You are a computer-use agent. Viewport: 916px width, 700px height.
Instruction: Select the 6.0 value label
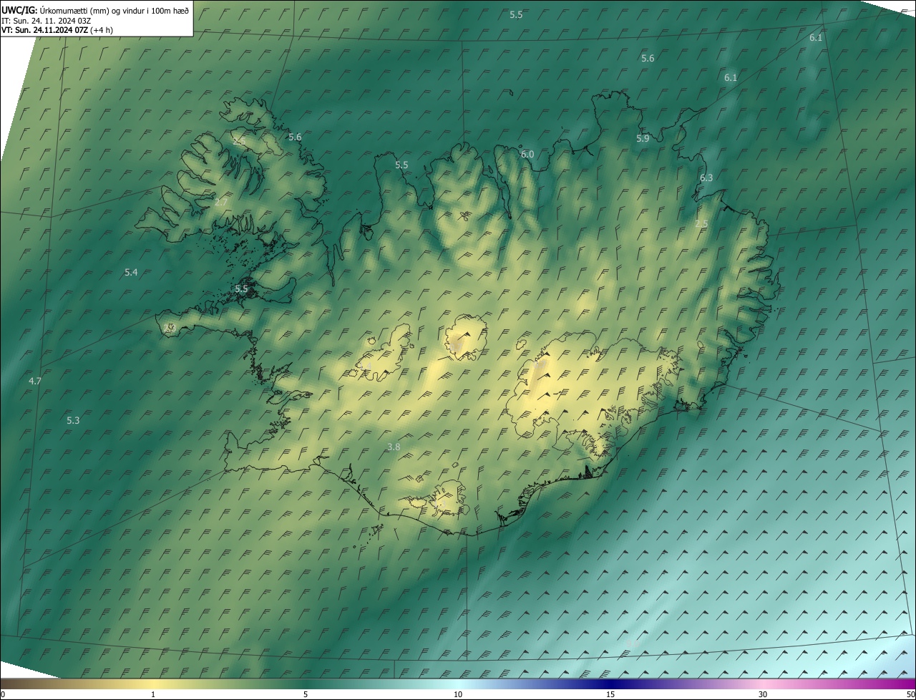click(x=527, y=154)
